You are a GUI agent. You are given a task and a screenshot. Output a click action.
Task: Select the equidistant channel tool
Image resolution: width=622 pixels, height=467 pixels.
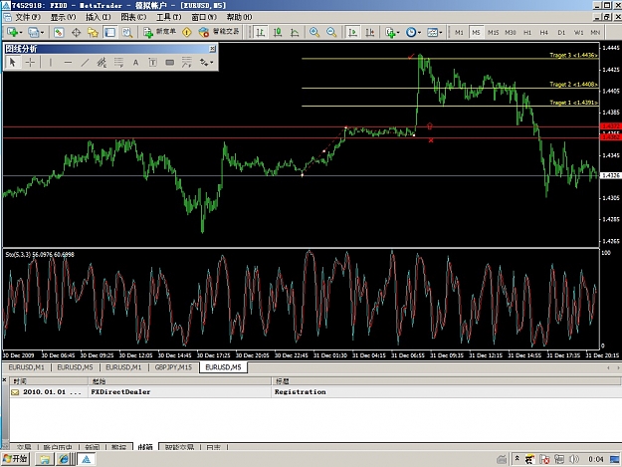[102, 63]
